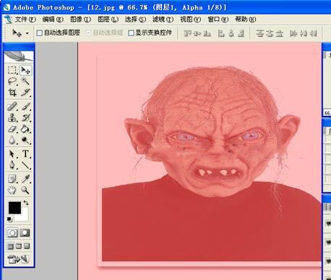The width and height of the screenshot is (331, 280).
Task: Click the Align top edges button
Action: click(187, 33)
